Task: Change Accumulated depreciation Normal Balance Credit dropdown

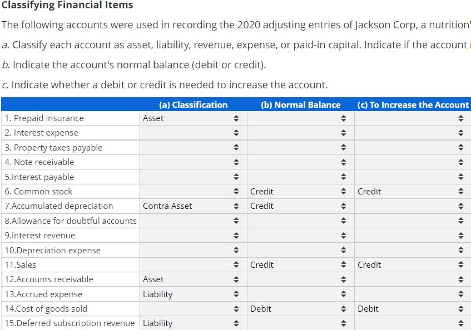Action: pyautogui.click(x=300, y=206)
